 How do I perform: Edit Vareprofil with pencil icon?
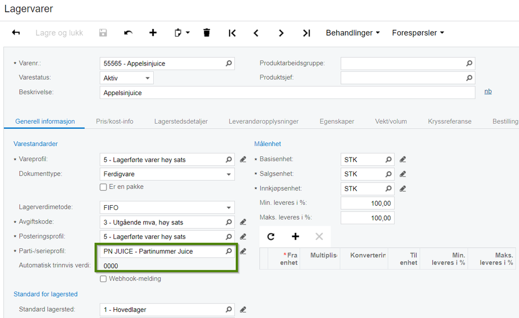(243, 160)
